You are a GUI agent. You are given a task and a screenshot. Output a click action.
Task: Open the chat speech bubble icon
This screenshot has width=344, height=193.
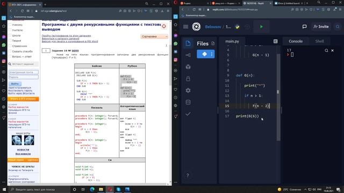tap(305, 27)
